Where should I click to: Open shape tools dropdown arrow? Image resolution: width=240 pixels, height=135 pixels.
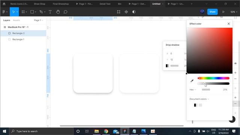[35, 12]
